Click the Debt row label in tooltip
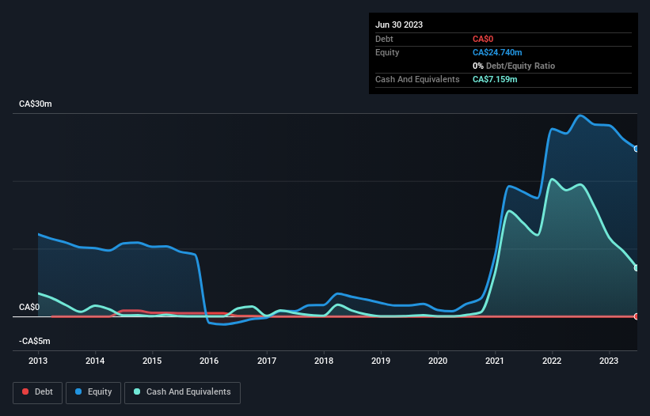The width and height of the screenshot is (650, 416). (384, 39)
